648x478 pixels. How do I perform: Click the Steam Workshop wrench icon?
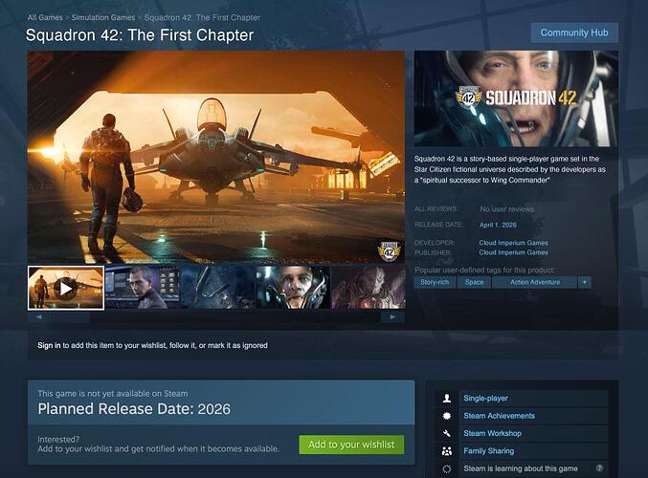coord(447,433)
